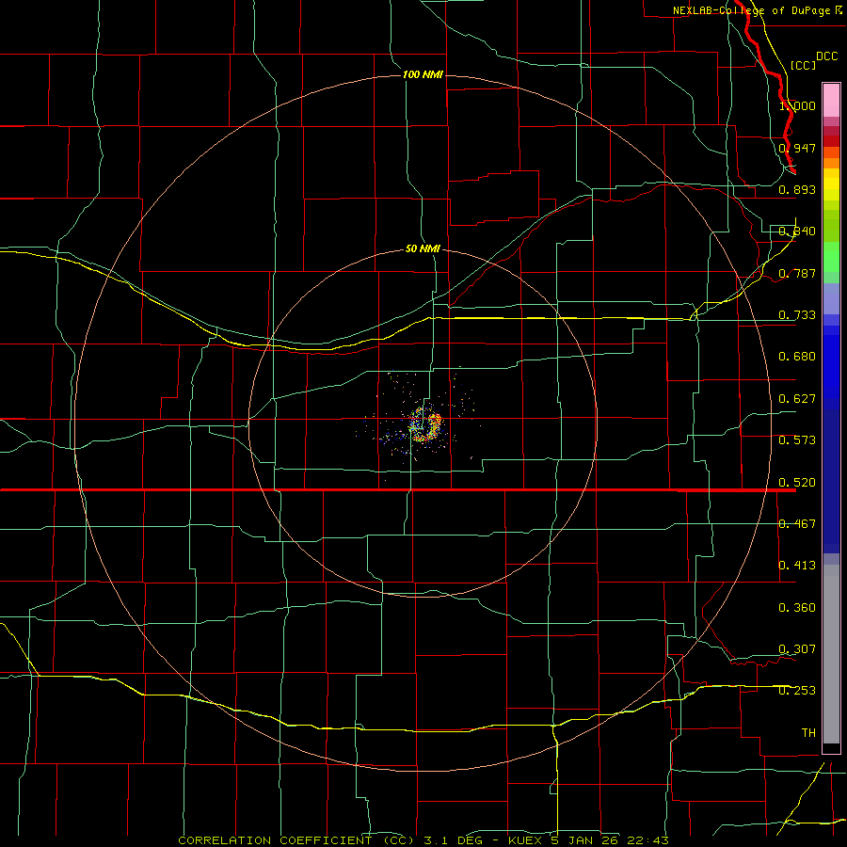The height and width of the screenshot is (847, 847).
Task: Click the 0.680 scale value
Action: (797, 357)
